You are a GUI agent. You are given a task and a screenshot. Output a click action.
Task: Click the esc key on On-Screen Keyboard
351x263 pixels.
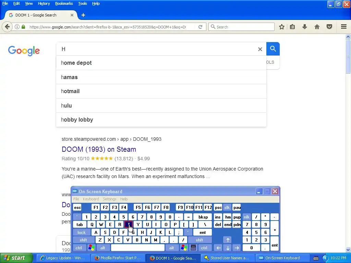77,207
